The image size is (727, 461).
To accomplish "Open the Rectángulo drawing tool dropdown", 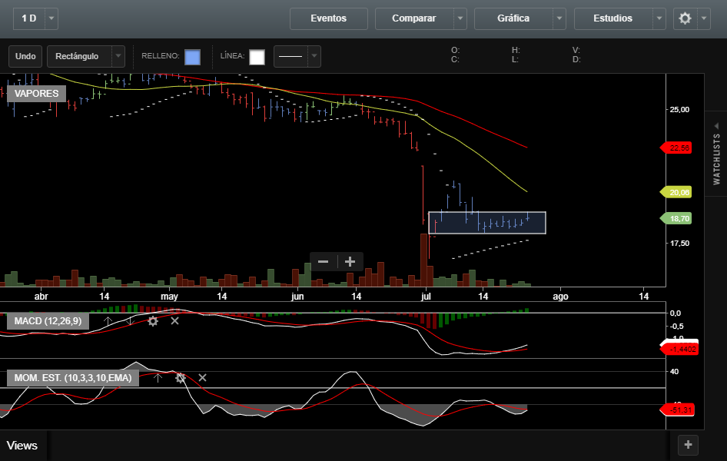I will [x=118, y=56].
